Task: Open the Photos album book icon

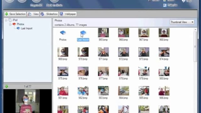Action: tap(63, 33)
